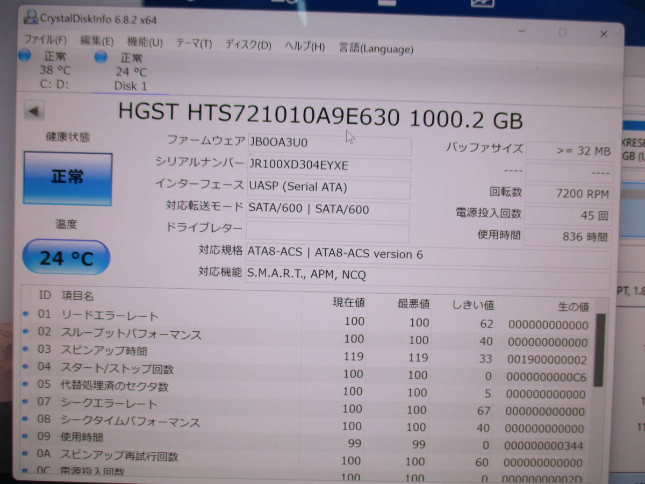This screenshot has height=484, width=645.
Task: Click the status dot of row 01
Action: click(x=26, y=313)
